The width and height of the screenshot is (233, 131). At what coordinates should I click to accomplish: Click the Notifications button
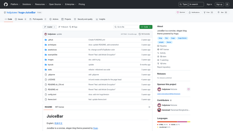[x=194, y=12]
